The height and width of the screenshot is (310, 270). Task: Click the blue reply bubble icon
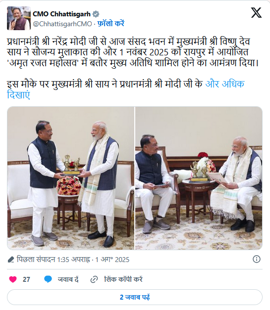(x=48, y=279)
